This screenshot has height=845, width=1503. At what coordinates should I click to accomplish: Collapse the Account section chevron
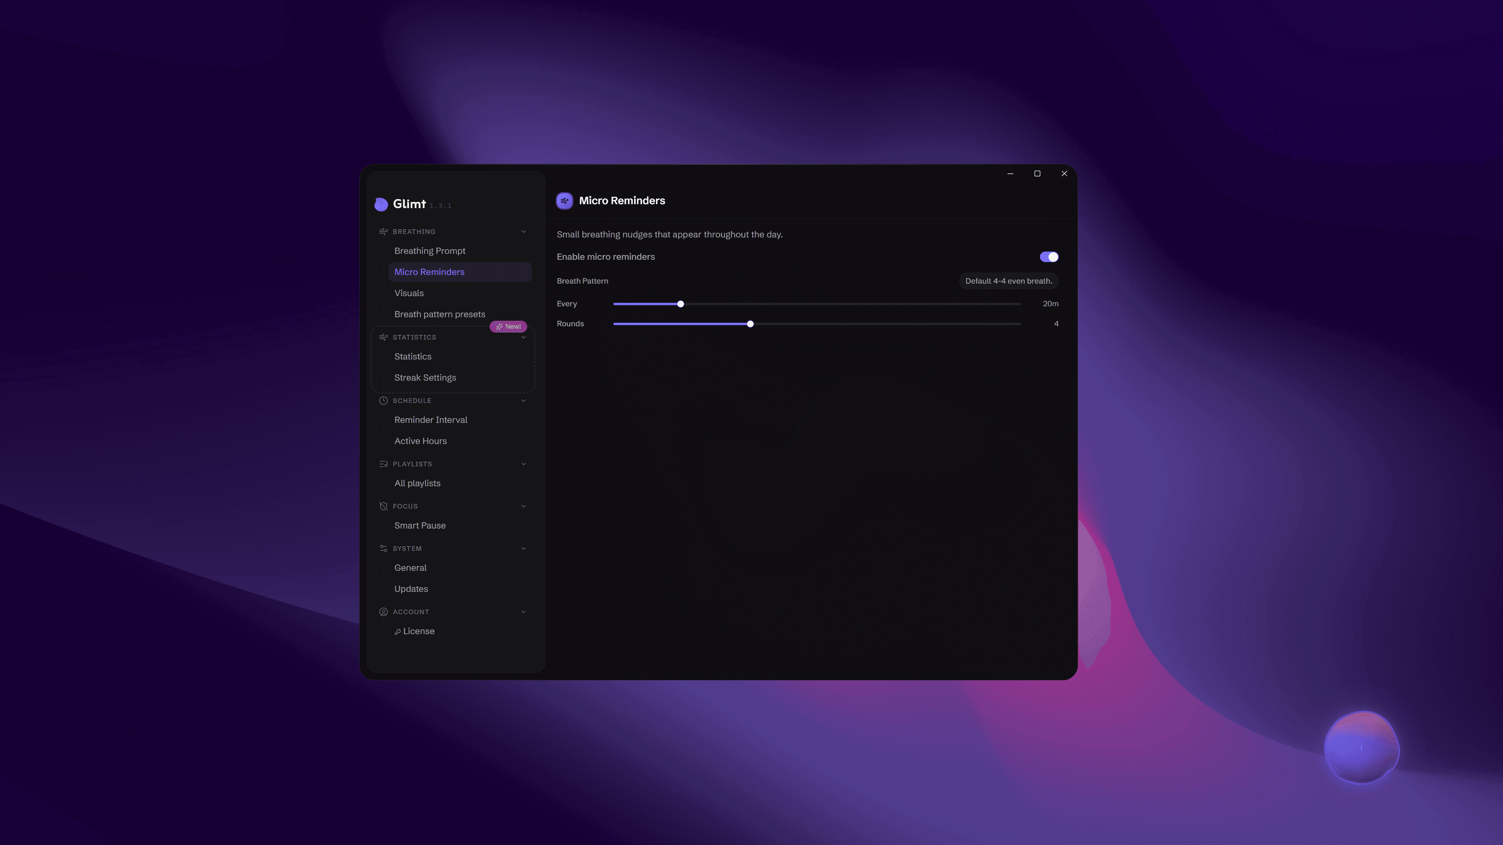[523, 612]
